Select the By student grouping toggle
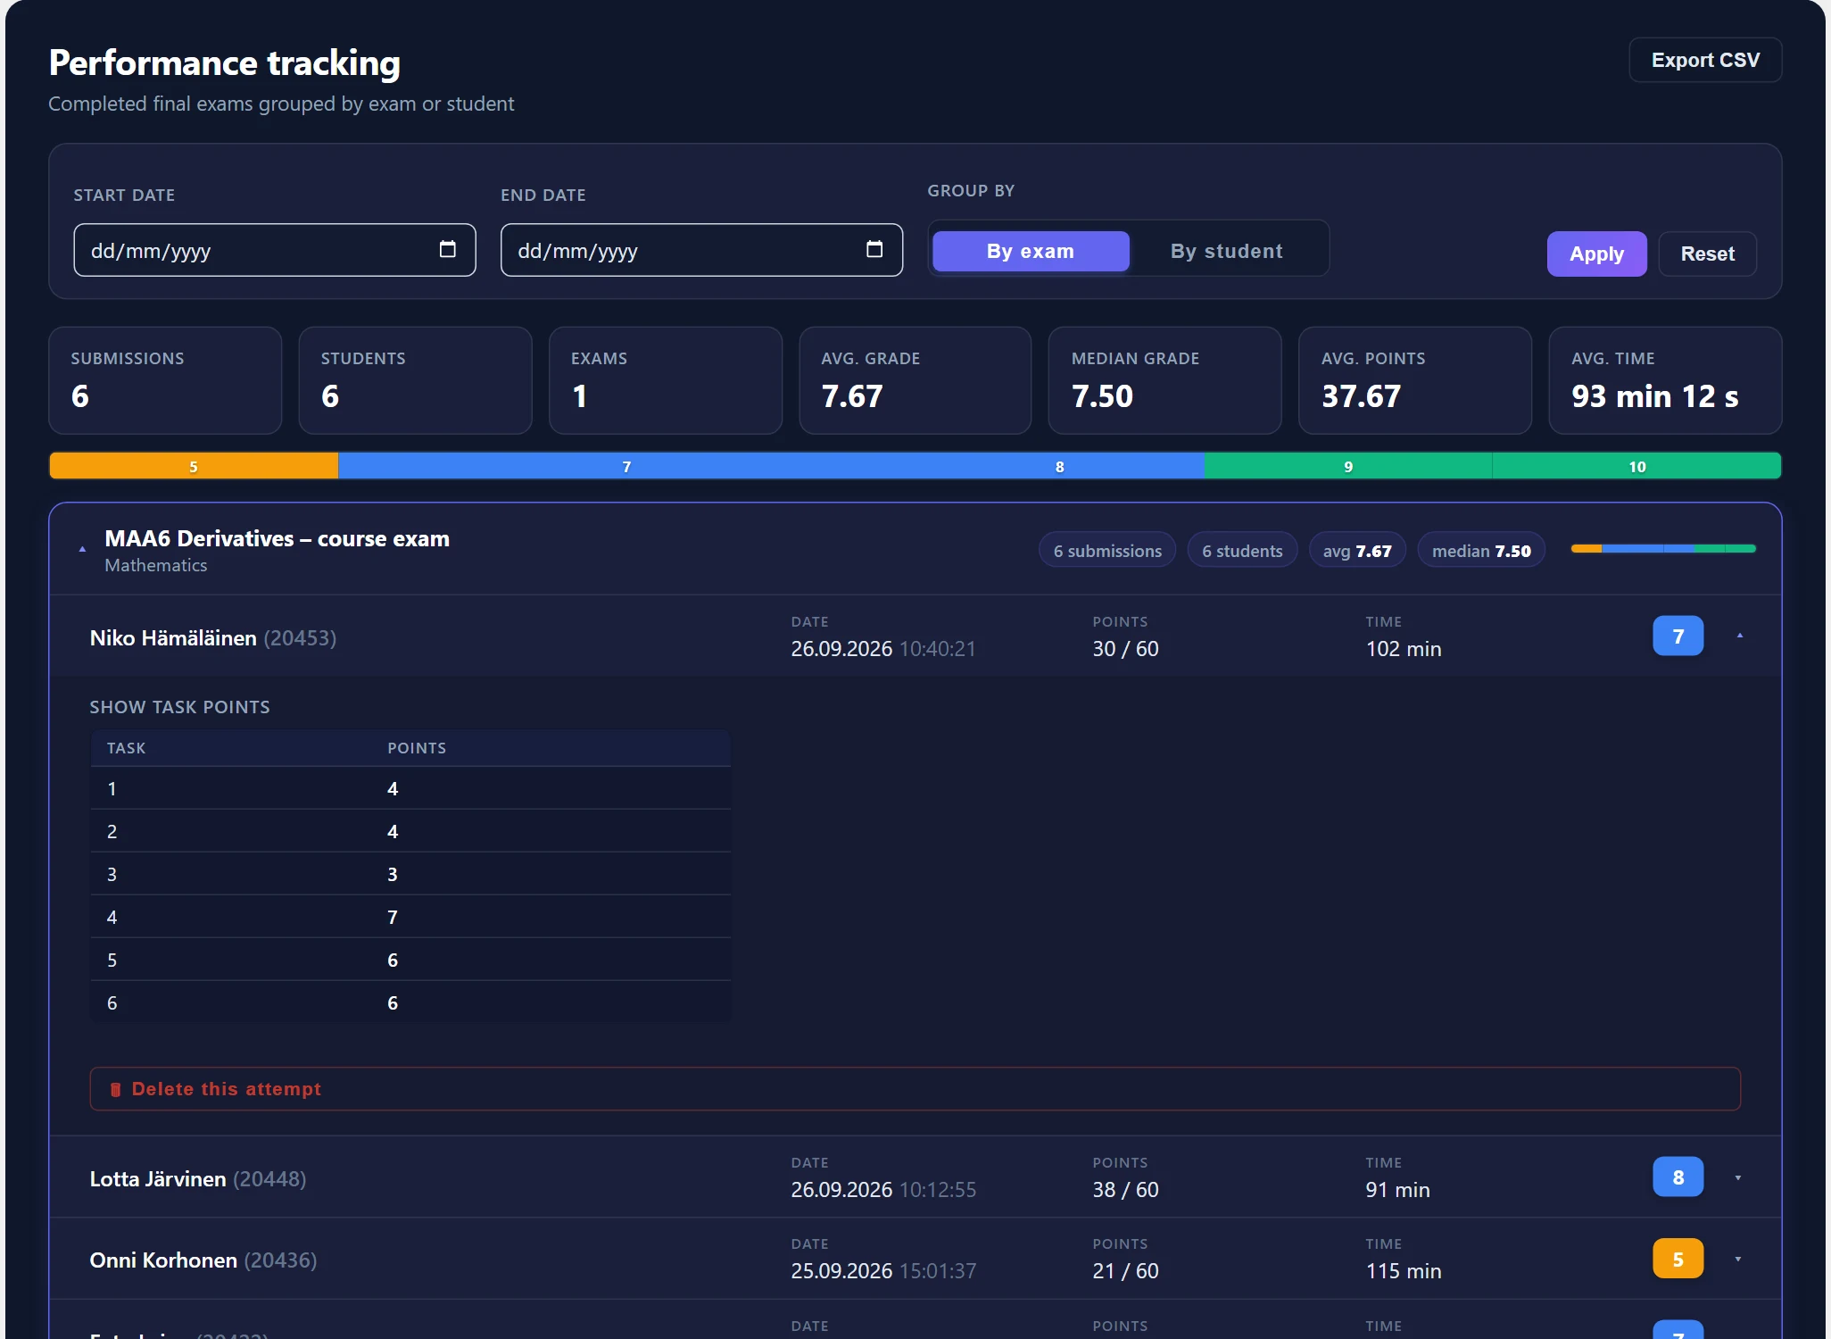Viewport: 1831px width, 1339px height. point(1227,251)
